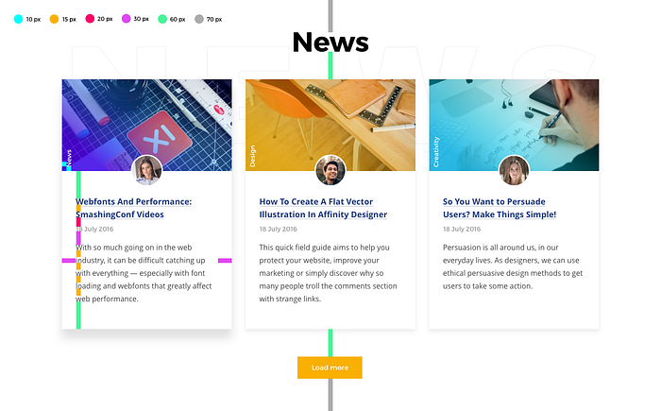Image resolution: width=661 pixels, height=411 pixels.
Task: Click the male author avatar on Design card
Action: [x=330, y=170]
